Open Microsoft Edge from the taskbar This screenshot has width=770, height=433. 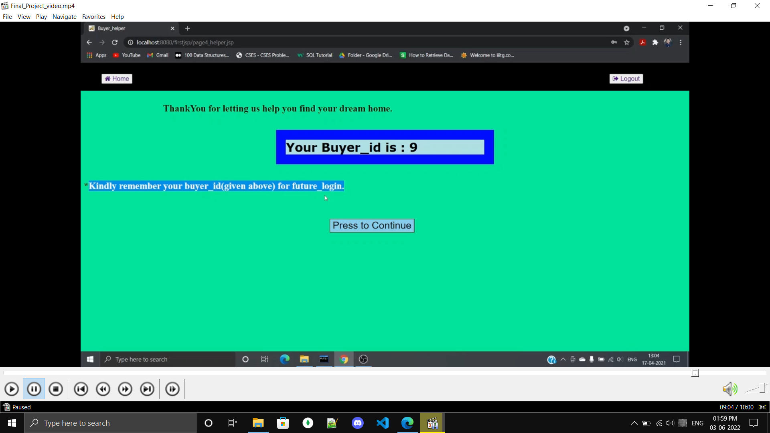click(x=407, y=423)
